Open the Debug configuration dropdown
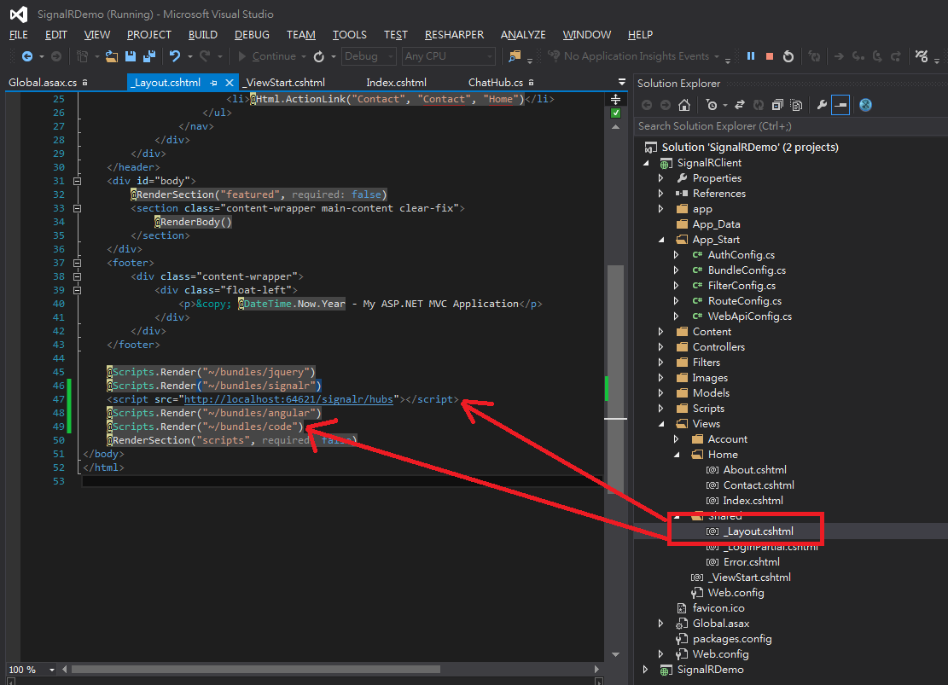 (x=369, y=56)
